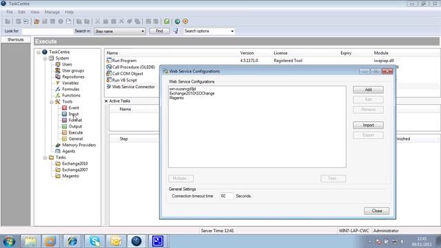Collapse the Tasks tree node

45,158
